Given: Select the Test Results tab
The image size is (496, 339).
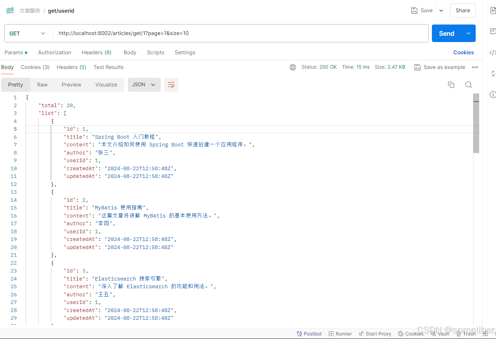Looking at the screenshot, I should [x=109, y=67].
